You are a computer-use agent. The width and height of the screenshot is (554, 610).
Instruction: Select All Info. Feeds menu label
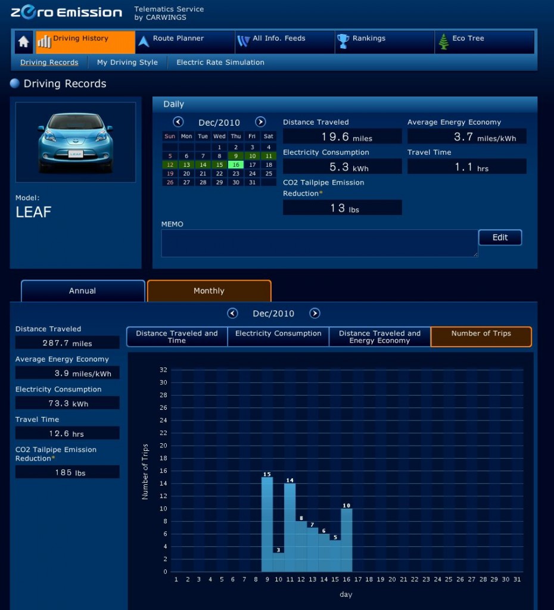click(279, 38)
